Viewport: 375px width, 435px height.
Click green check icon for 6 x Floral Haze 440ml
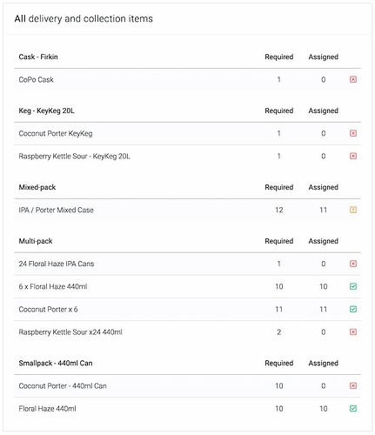353,286
